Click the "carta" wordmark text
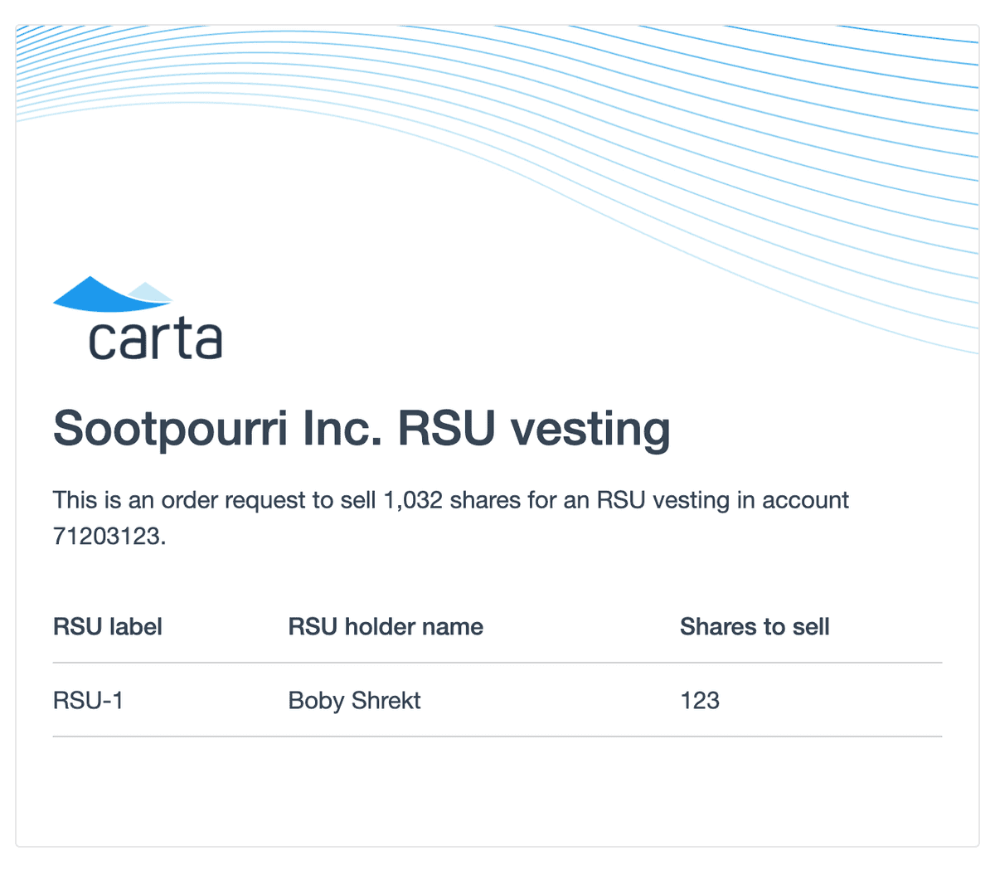The height and width of the screenshot is (870, 995). (x=155, y=338)
